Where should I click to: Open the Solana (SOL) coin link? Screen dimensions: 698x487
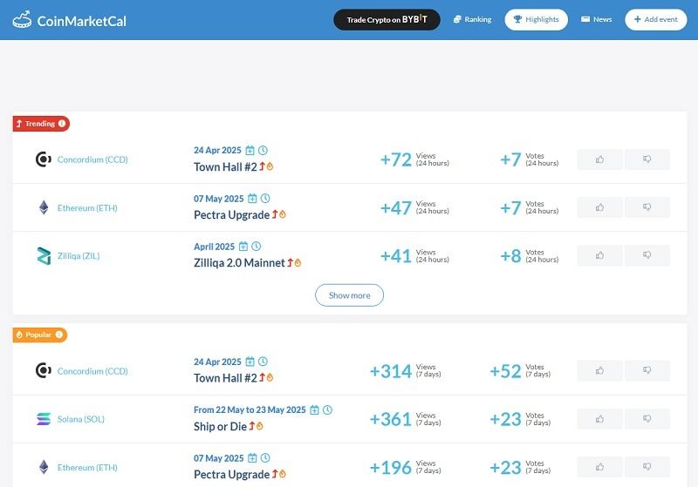80,419
